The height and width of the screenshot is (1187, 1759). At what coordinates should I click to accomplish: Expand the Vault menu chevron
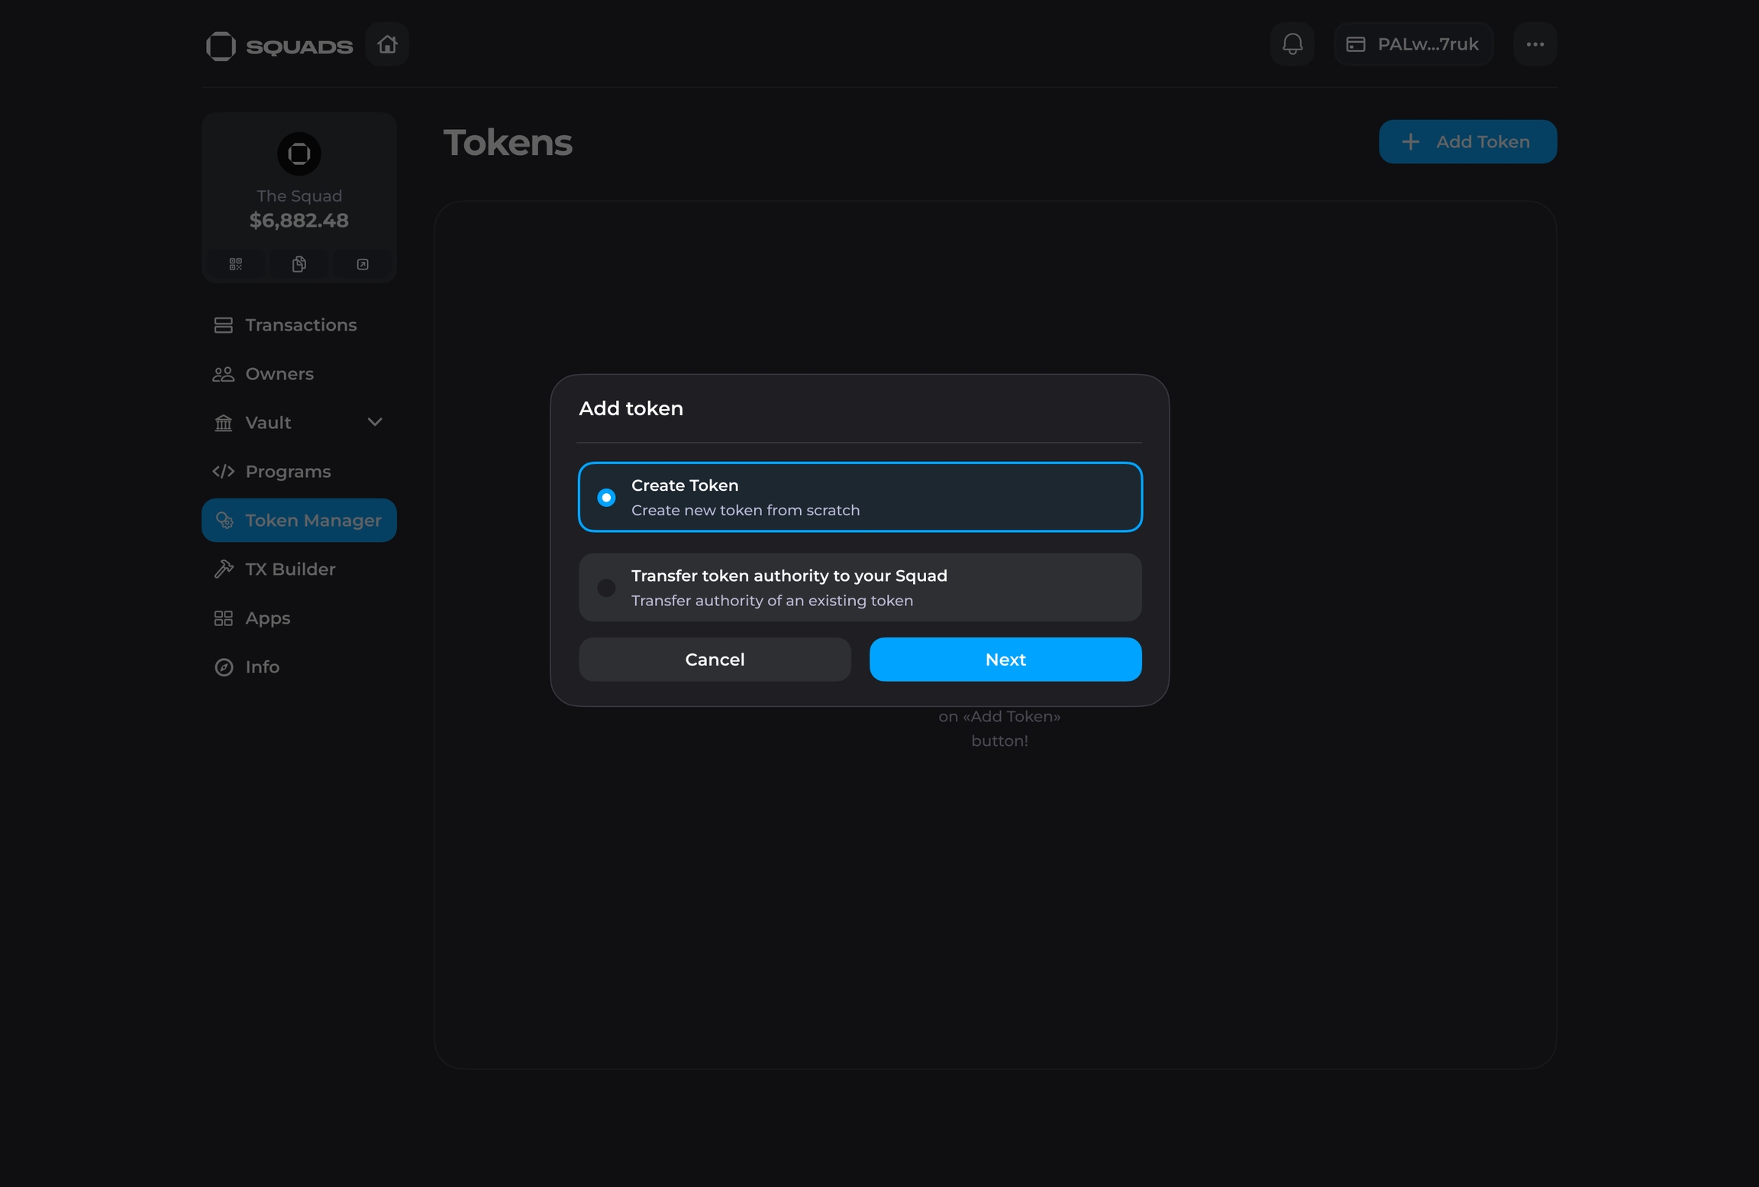point(375,422)
